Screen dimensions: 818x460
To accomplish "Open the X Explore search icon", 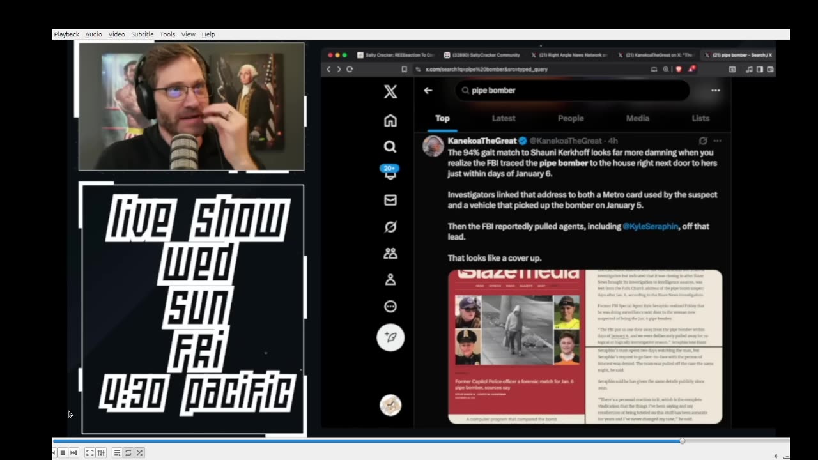I will (390, 147).
